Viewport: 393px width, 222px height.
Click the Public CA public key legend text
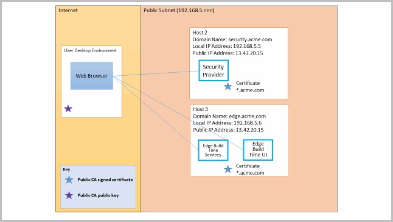pyautogui.click(x=98, y=195)
